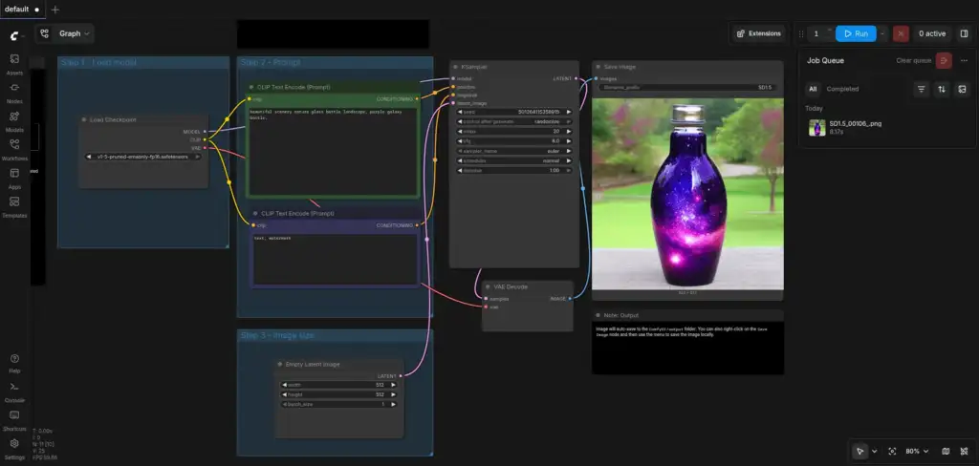979x466 pixels.
Task: Toggle the minimap icon in bottom toolbar
Action: (x=946, y=451)
